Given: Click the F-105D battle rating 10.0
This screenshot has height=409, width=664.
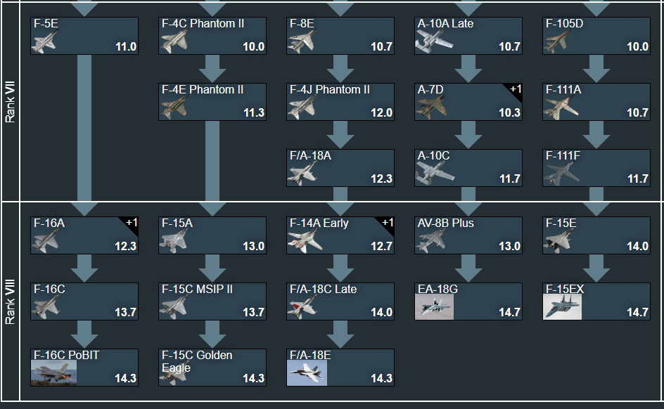Looking at the screenshot, I should (x=637, y=47).
